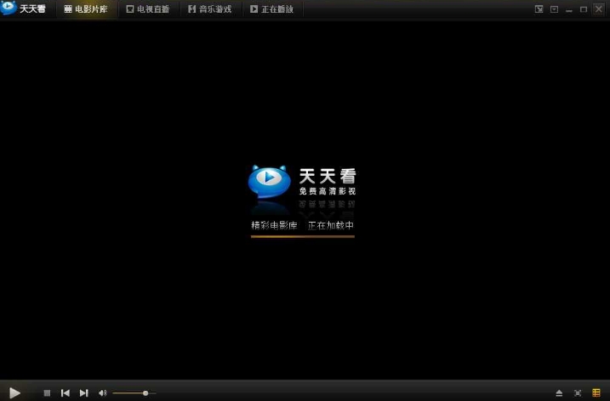This screenshot has width=610, height=401.
Task: Click the orange loading progress bar
Action: click(303, 236)
